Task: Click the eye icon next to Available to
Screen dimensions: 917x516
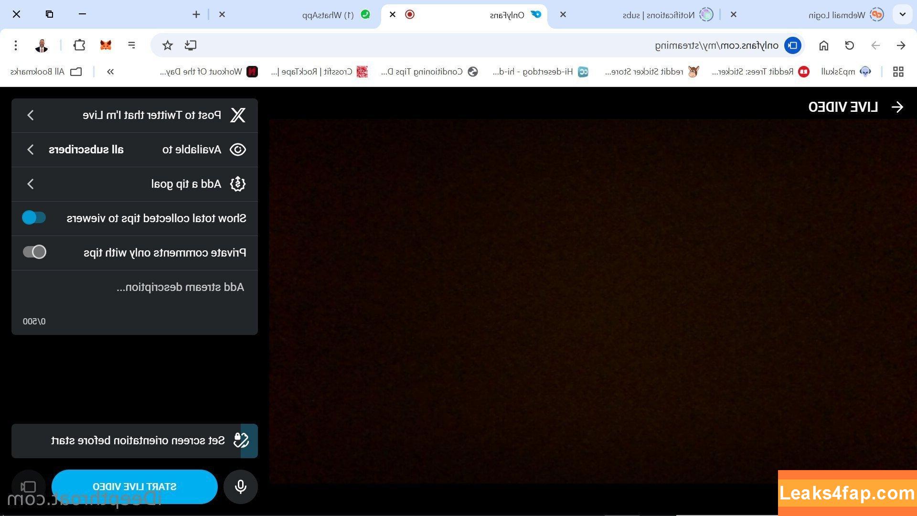Action: click(x=238, y=150)
